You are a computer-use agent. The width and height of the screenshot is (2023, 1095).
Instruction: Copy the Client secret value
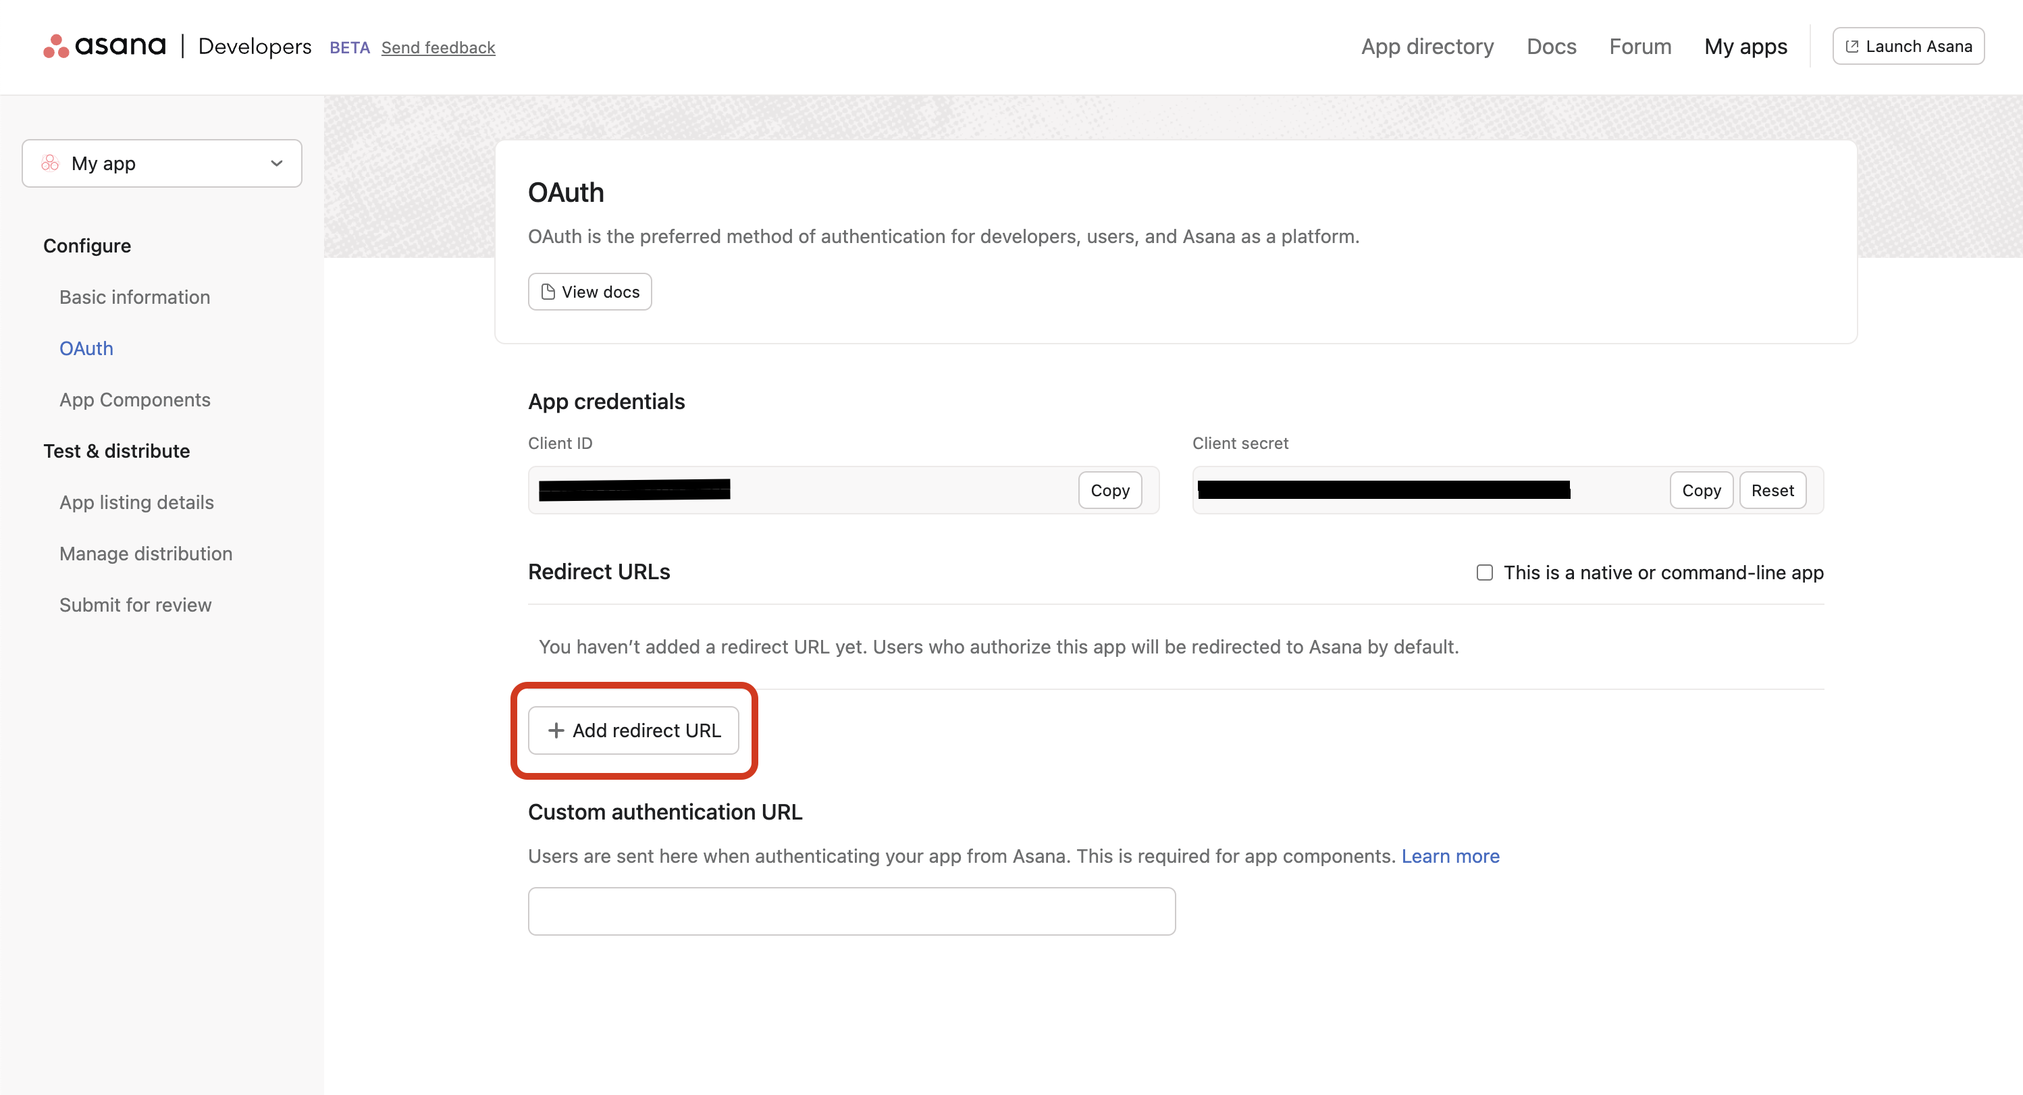pyautogui.click(x=1700, y=491)
